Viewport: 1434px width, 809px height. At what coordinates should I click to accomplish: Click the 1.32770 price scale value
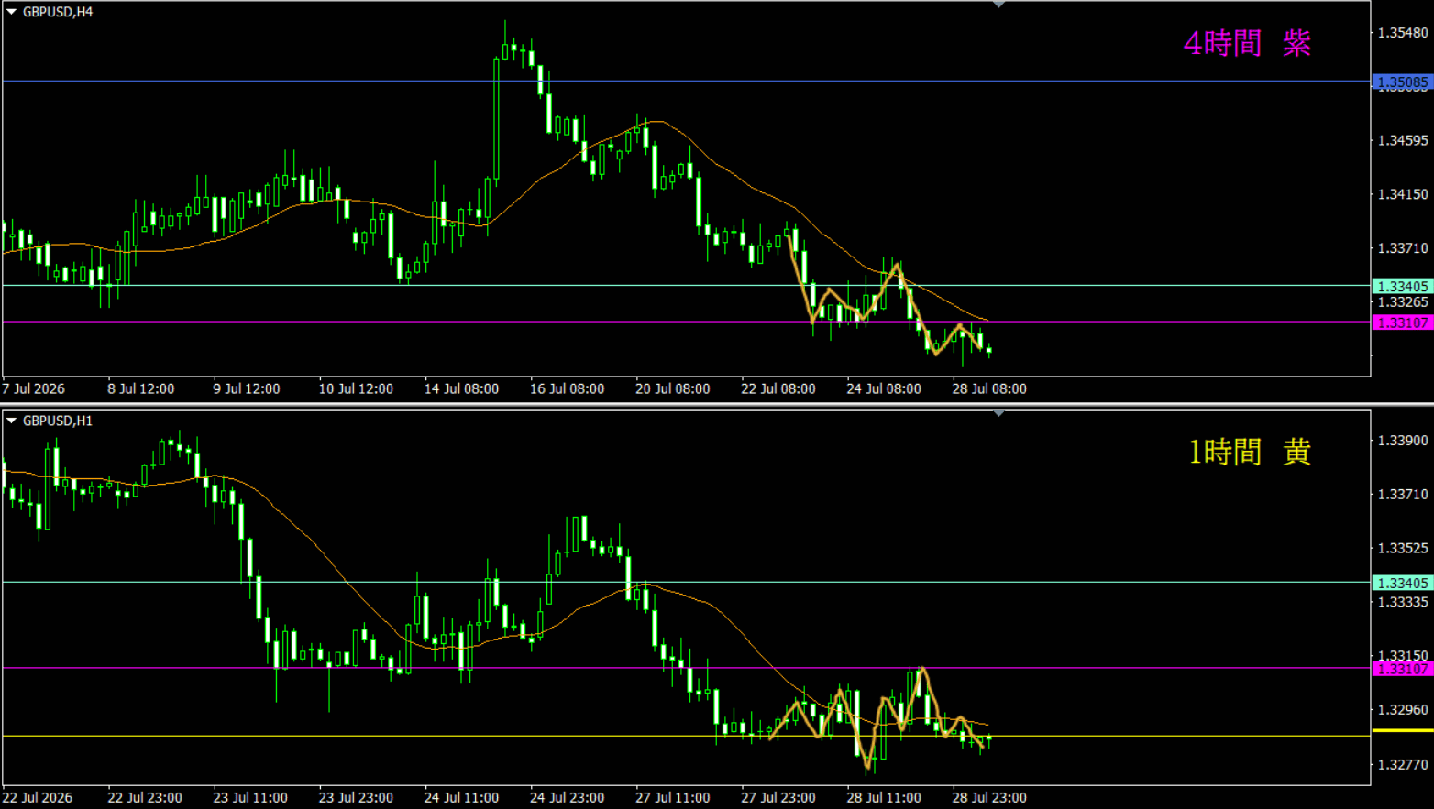(1403, 764)
